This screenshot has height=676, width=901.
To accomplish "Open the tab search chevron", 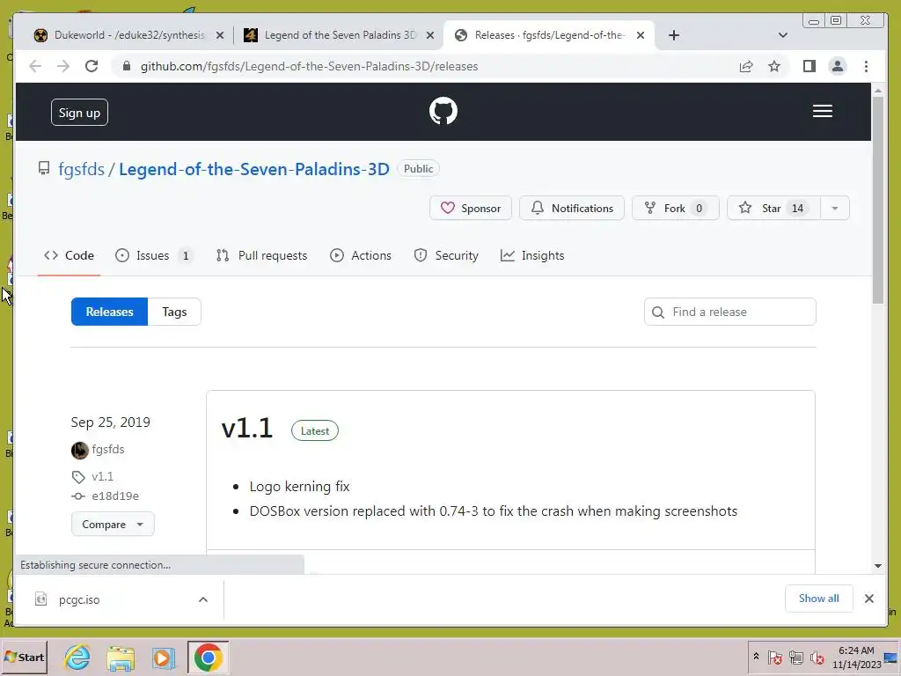I will coord(782,35).
